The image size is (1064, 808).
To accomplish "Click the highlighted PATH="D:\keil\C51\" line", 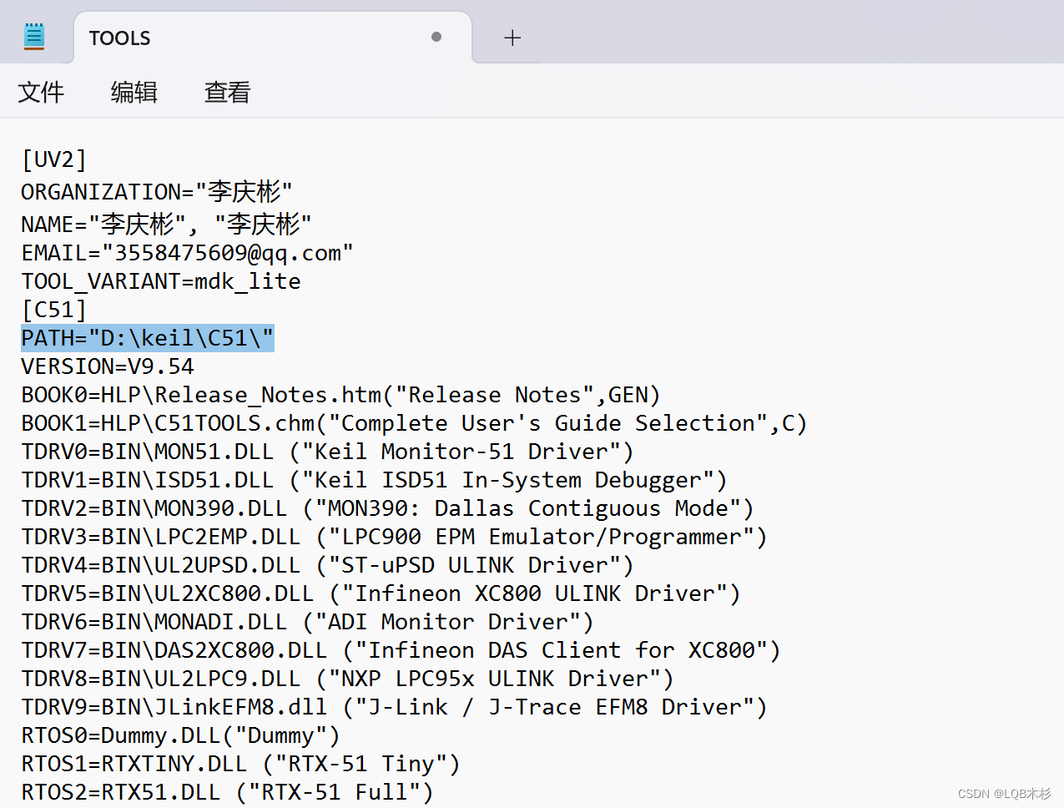I will point(148,338).
